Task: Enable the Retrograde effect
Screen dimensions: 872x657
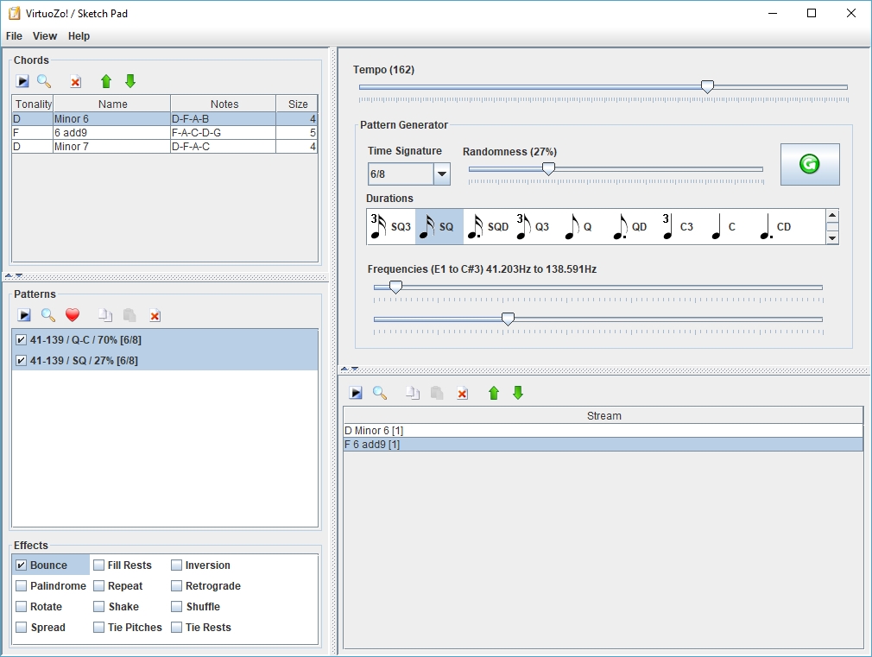Action: click(177, 586)
